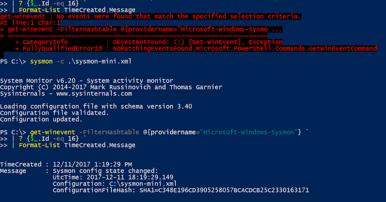Select the .\sysmon-mini.xml argument of sysmon command
Screen dimensions: 386x202
[x=99, y=61]
